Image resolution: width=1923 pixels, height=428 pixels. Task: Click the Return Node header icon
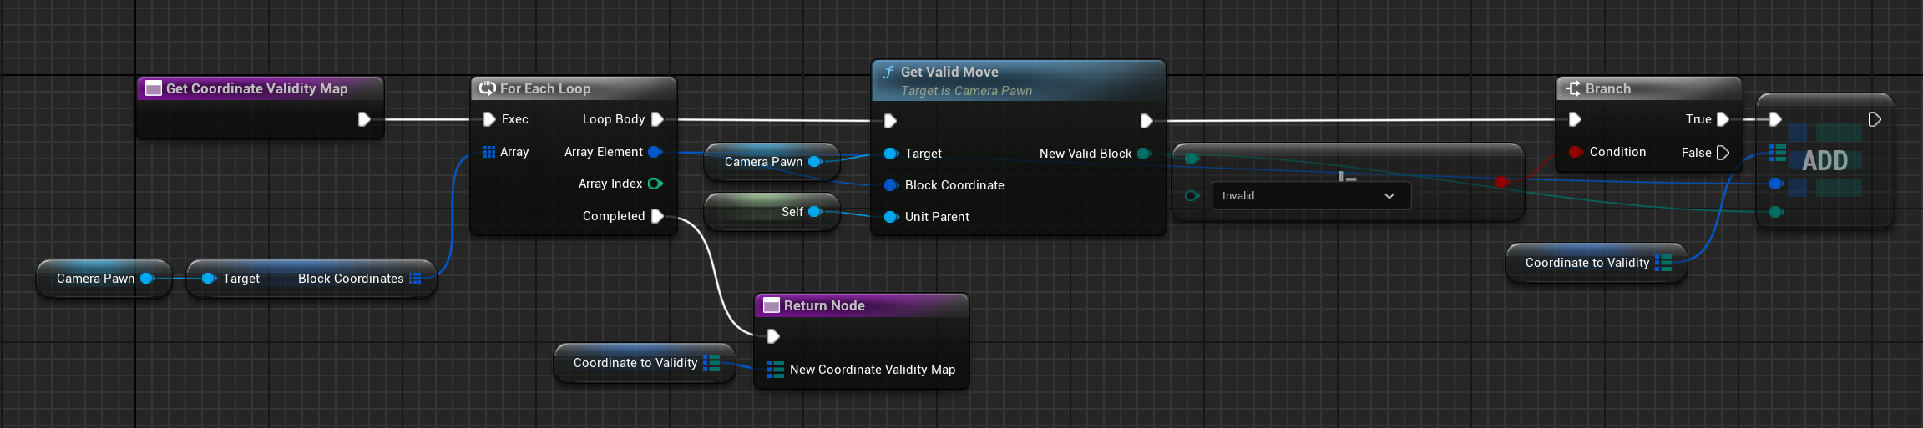(x=771, y=305)
